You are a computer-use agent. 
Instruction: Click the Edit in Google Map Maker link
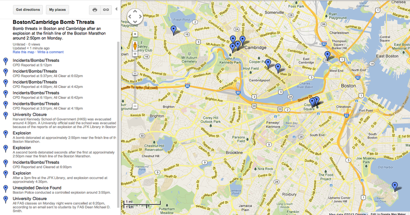coord(388,214)
